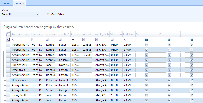Open the Weekly Schedule filter operator icon
203x103 pixels.
coord(97,40)
